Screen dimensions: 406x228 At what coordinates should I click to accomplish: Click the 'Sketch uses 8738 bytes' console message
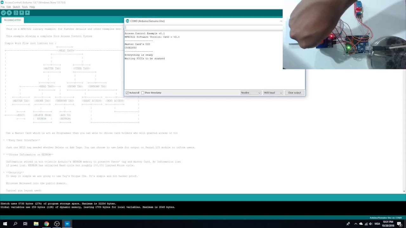(58, 204)
